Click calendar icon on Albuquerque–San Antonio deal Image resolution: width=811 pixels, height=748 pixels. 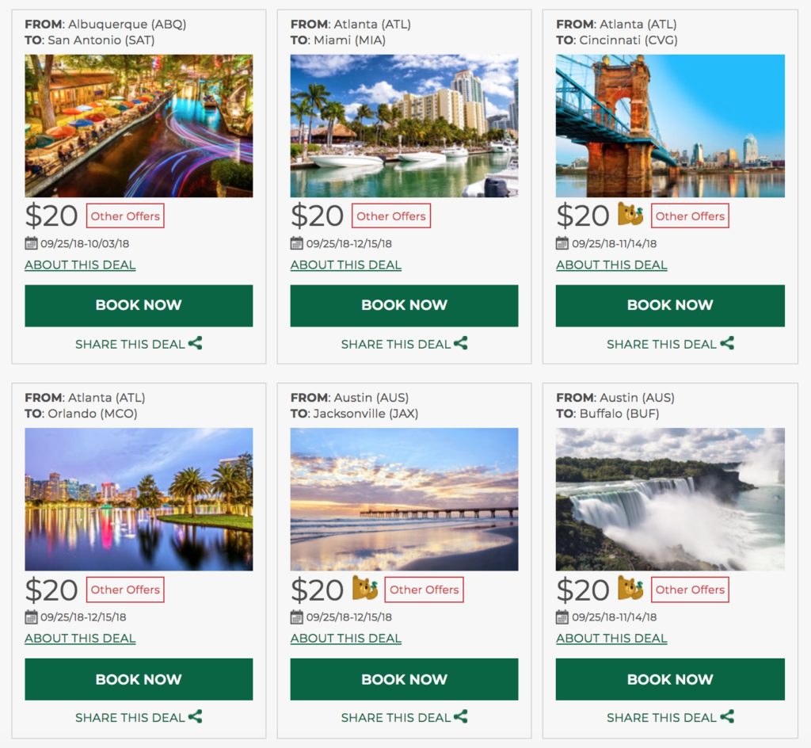pos(31,243)
